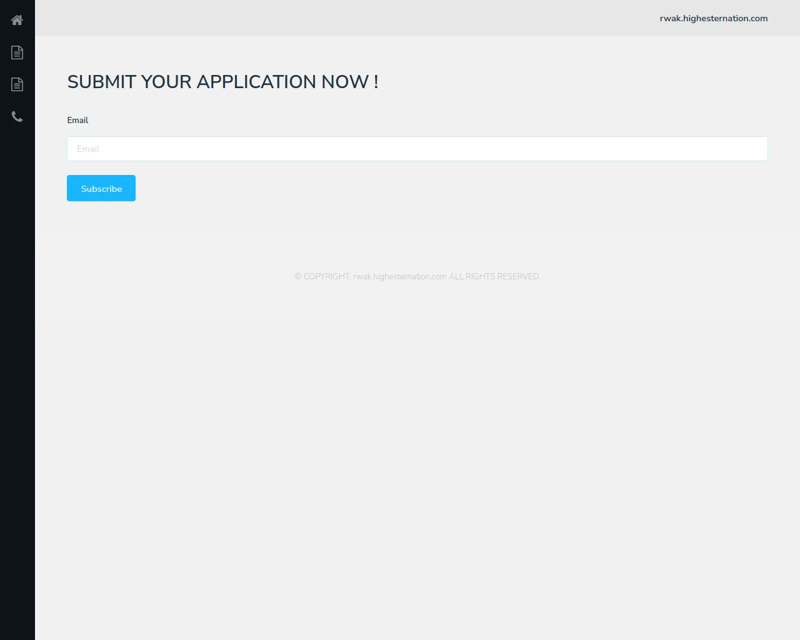Click the 'ALL RIGHTS RESERVED' footer text
The height and width of the screenshot is (640, 800).
[494, 277]
